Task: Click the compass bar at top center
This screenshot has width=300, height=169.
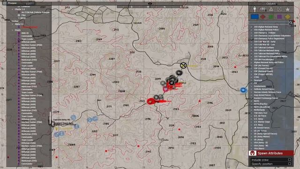Action: point(150,7)
